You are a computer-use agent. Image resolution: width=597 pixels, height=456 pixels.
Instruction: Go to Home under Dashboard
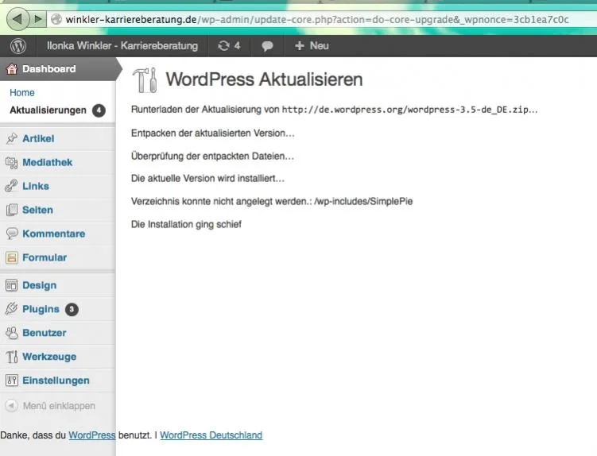click(x=21, y=92)
